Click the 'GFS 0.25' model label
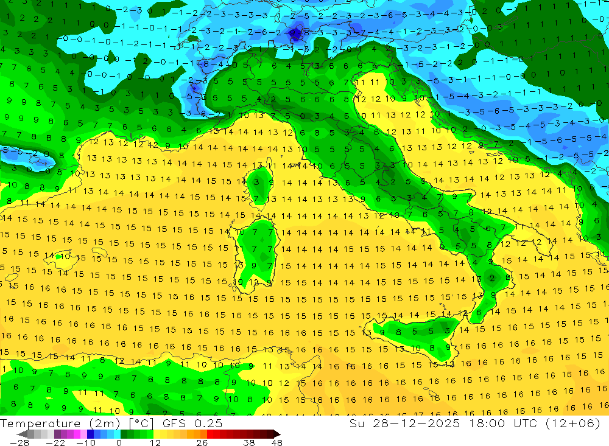This screenshot has height=446, width=609. tap(192, 423)
